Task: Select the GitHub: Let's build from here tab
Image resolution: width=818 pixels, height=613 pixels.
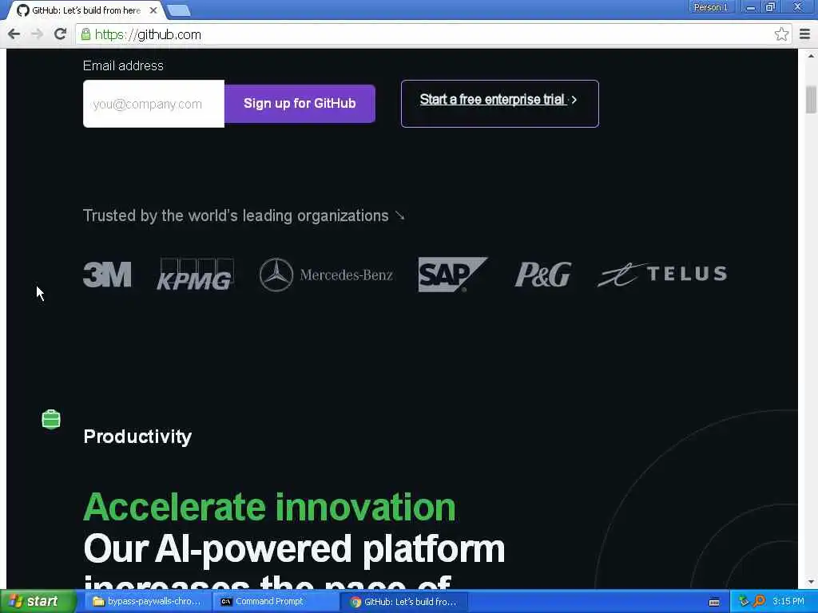Action: click(x=86, y=10)
